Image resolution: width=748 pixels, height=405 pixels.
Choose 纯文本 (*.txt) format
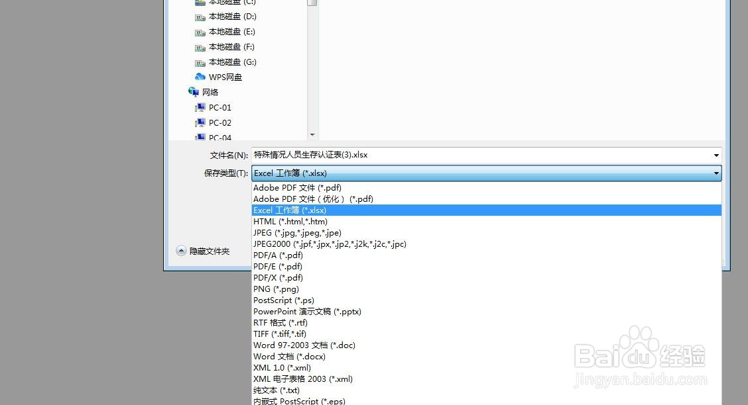point(487,390)
